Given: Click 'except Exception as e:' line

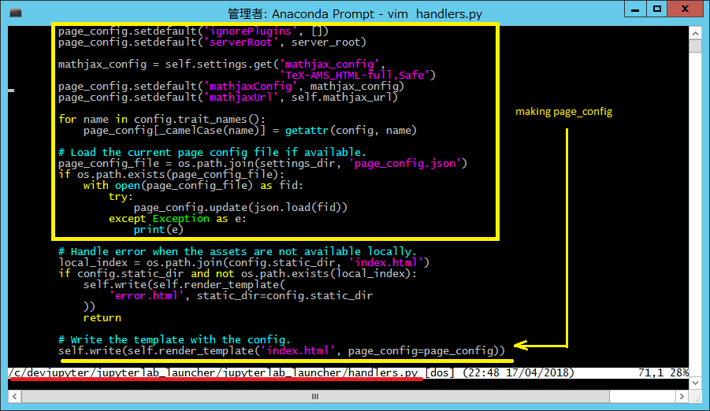Looking at the screenshot, I should pyautogui.click(x=177, y=219).
